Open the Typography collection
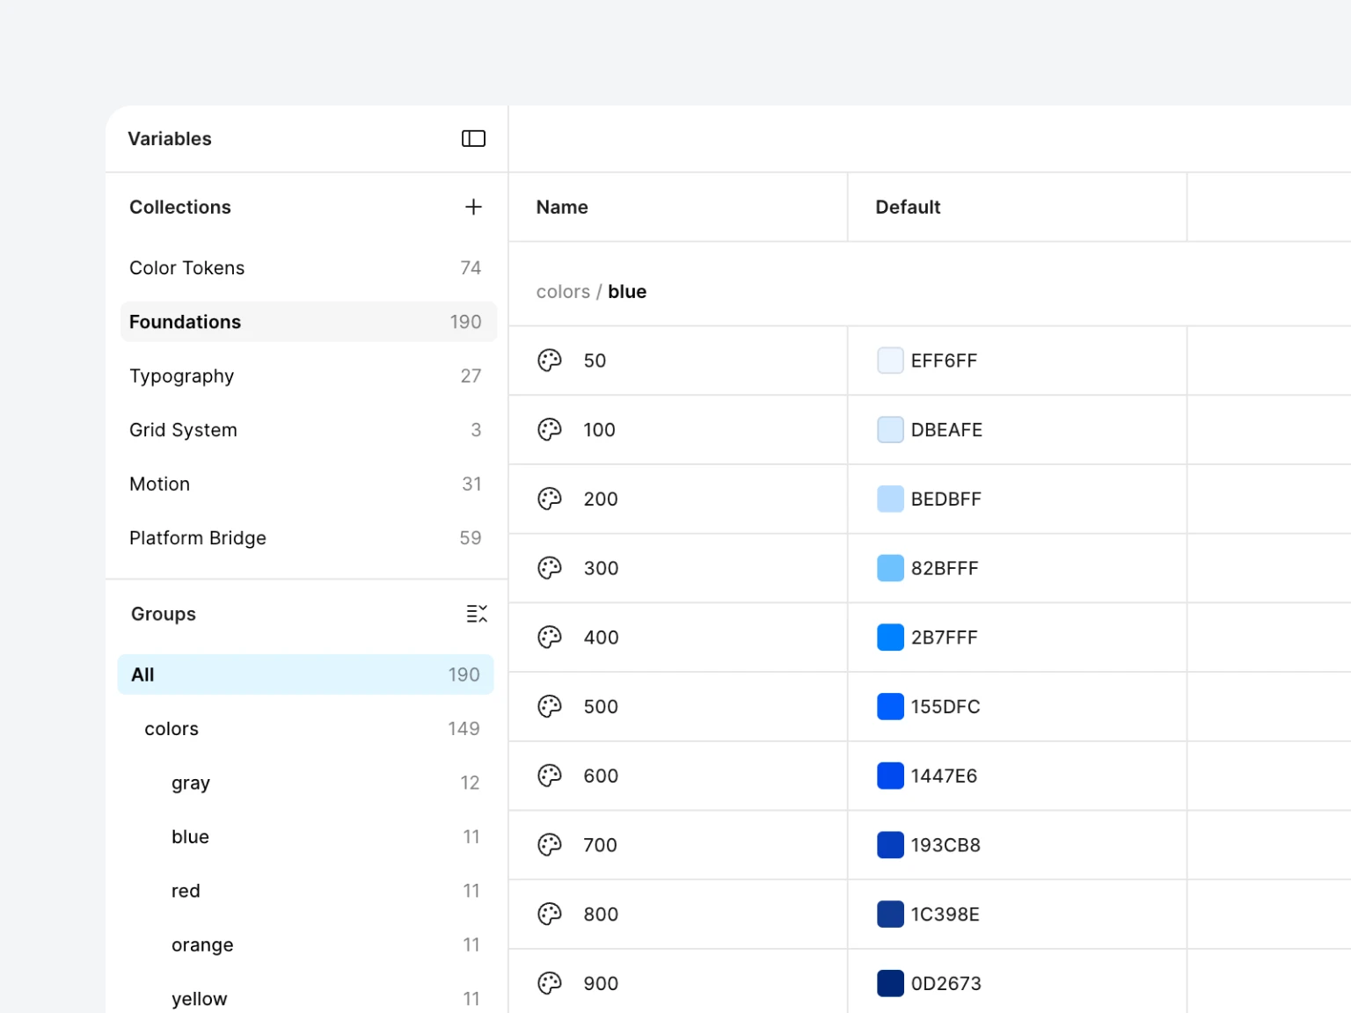The height and width of the screenshot is (1013, 1351). [308, 376]
